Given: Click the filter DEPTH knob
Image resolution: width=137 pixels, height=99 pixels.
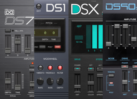Looking at the screenshot, I should coord(60,81).
